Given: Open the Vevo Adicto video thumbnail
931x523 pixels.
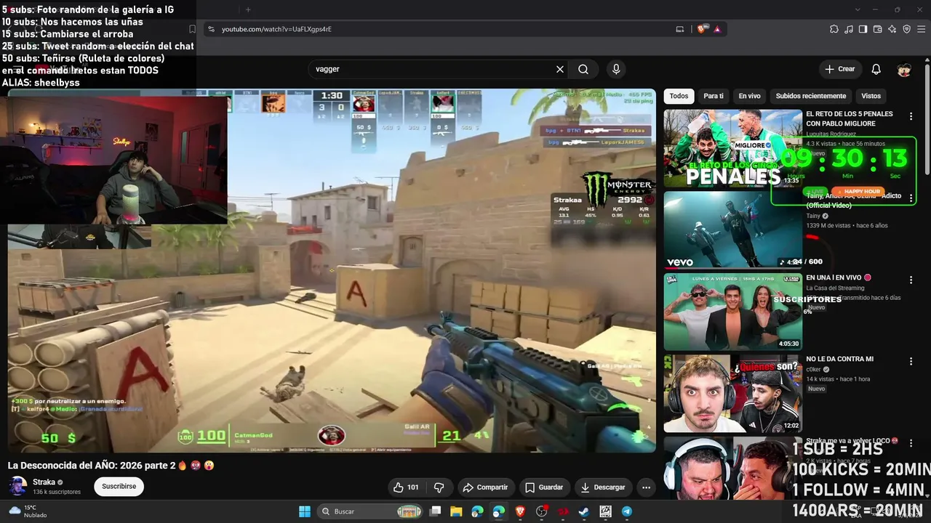Looking at the screenshot, I should [732, 230].
